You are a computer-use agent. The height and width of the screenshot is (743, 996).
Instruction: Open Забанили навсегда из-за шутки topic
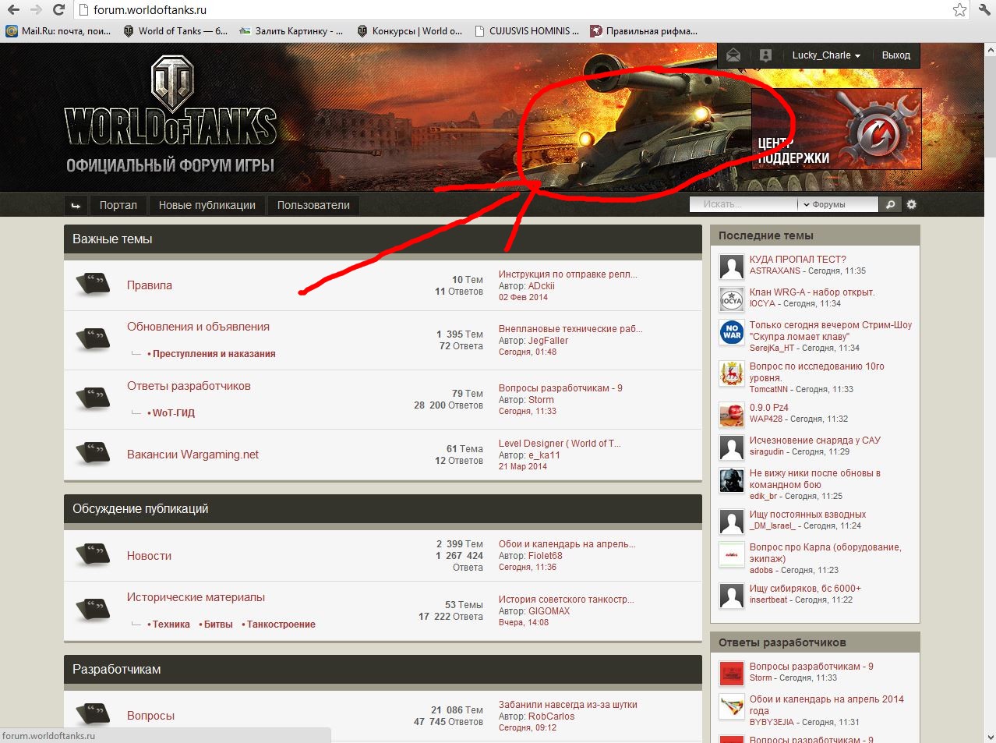tap(567, 705)
